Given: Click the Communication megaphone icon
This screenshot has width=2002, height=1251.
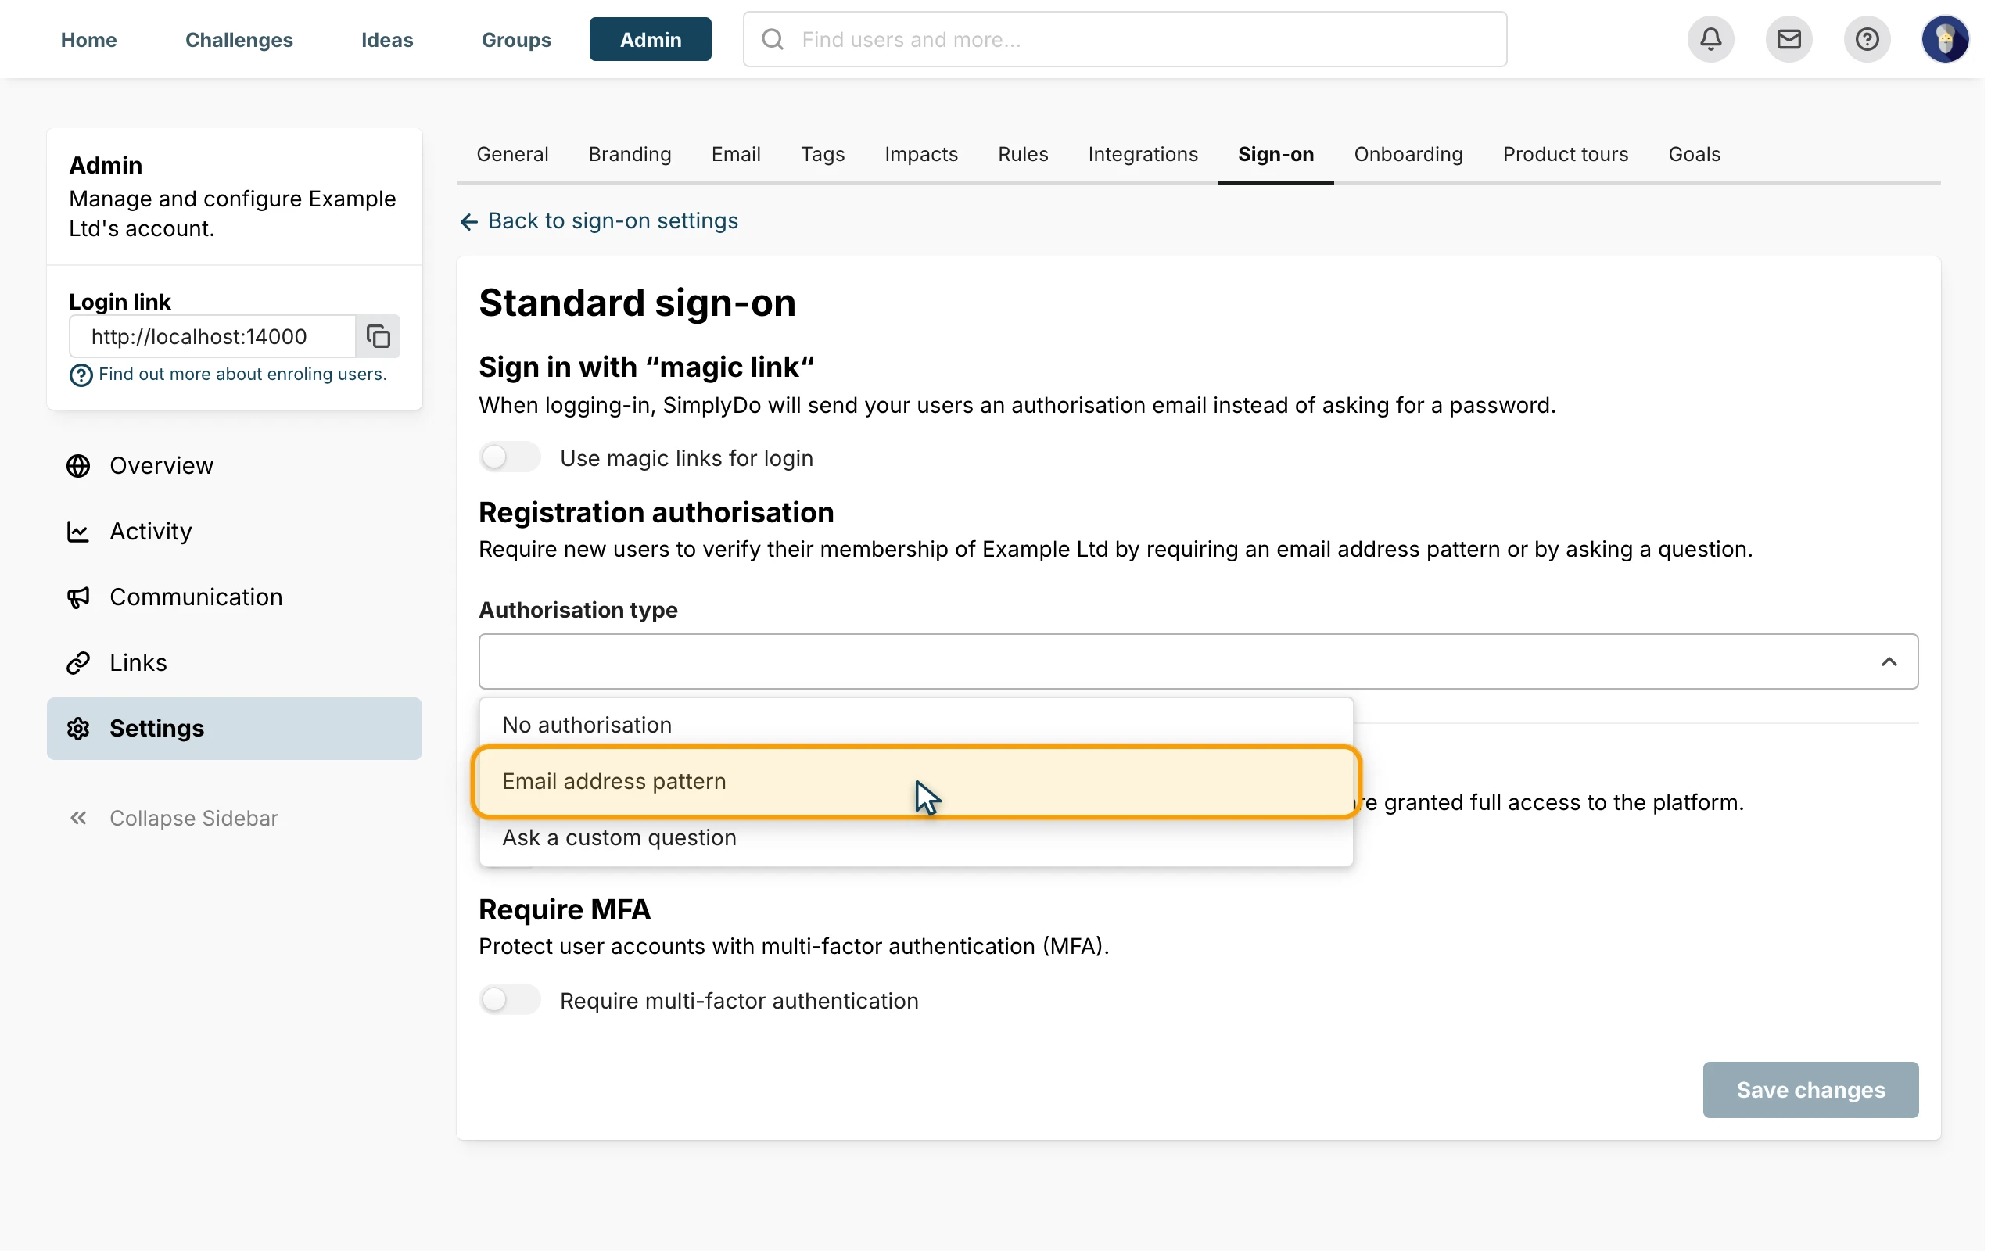Looking at the screenshot, I should 78,597.
